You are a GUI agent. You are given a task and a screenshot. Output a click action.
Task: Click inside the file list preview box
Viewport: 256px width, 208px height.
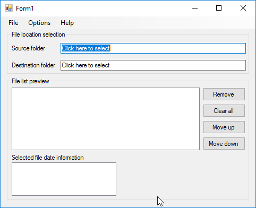(106, 119)
